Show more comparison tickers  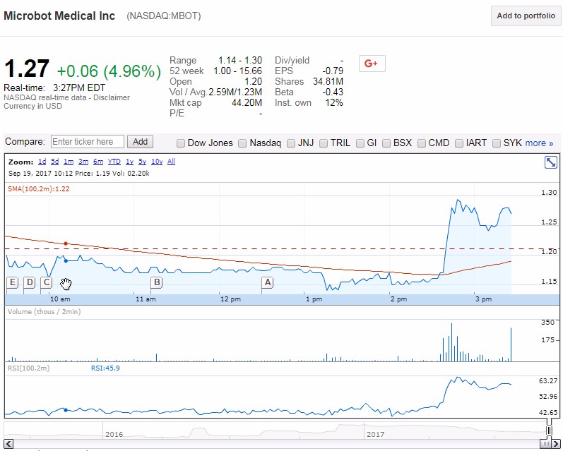point(539,143)
